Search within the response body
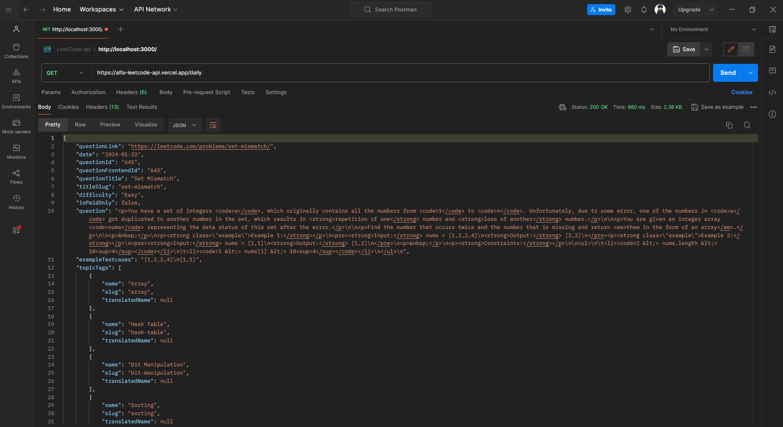Screen dimensions: 783x427 (x=747, y=125)
